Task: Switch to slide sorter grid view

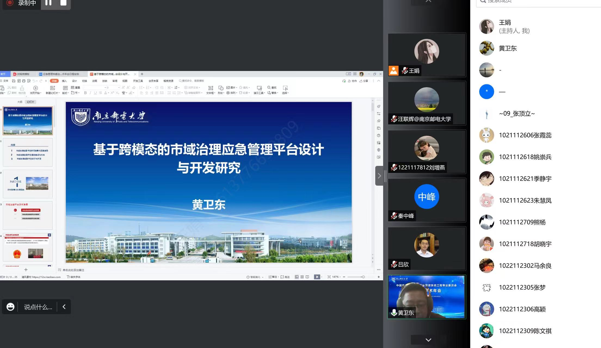Action: click(302, 277)
